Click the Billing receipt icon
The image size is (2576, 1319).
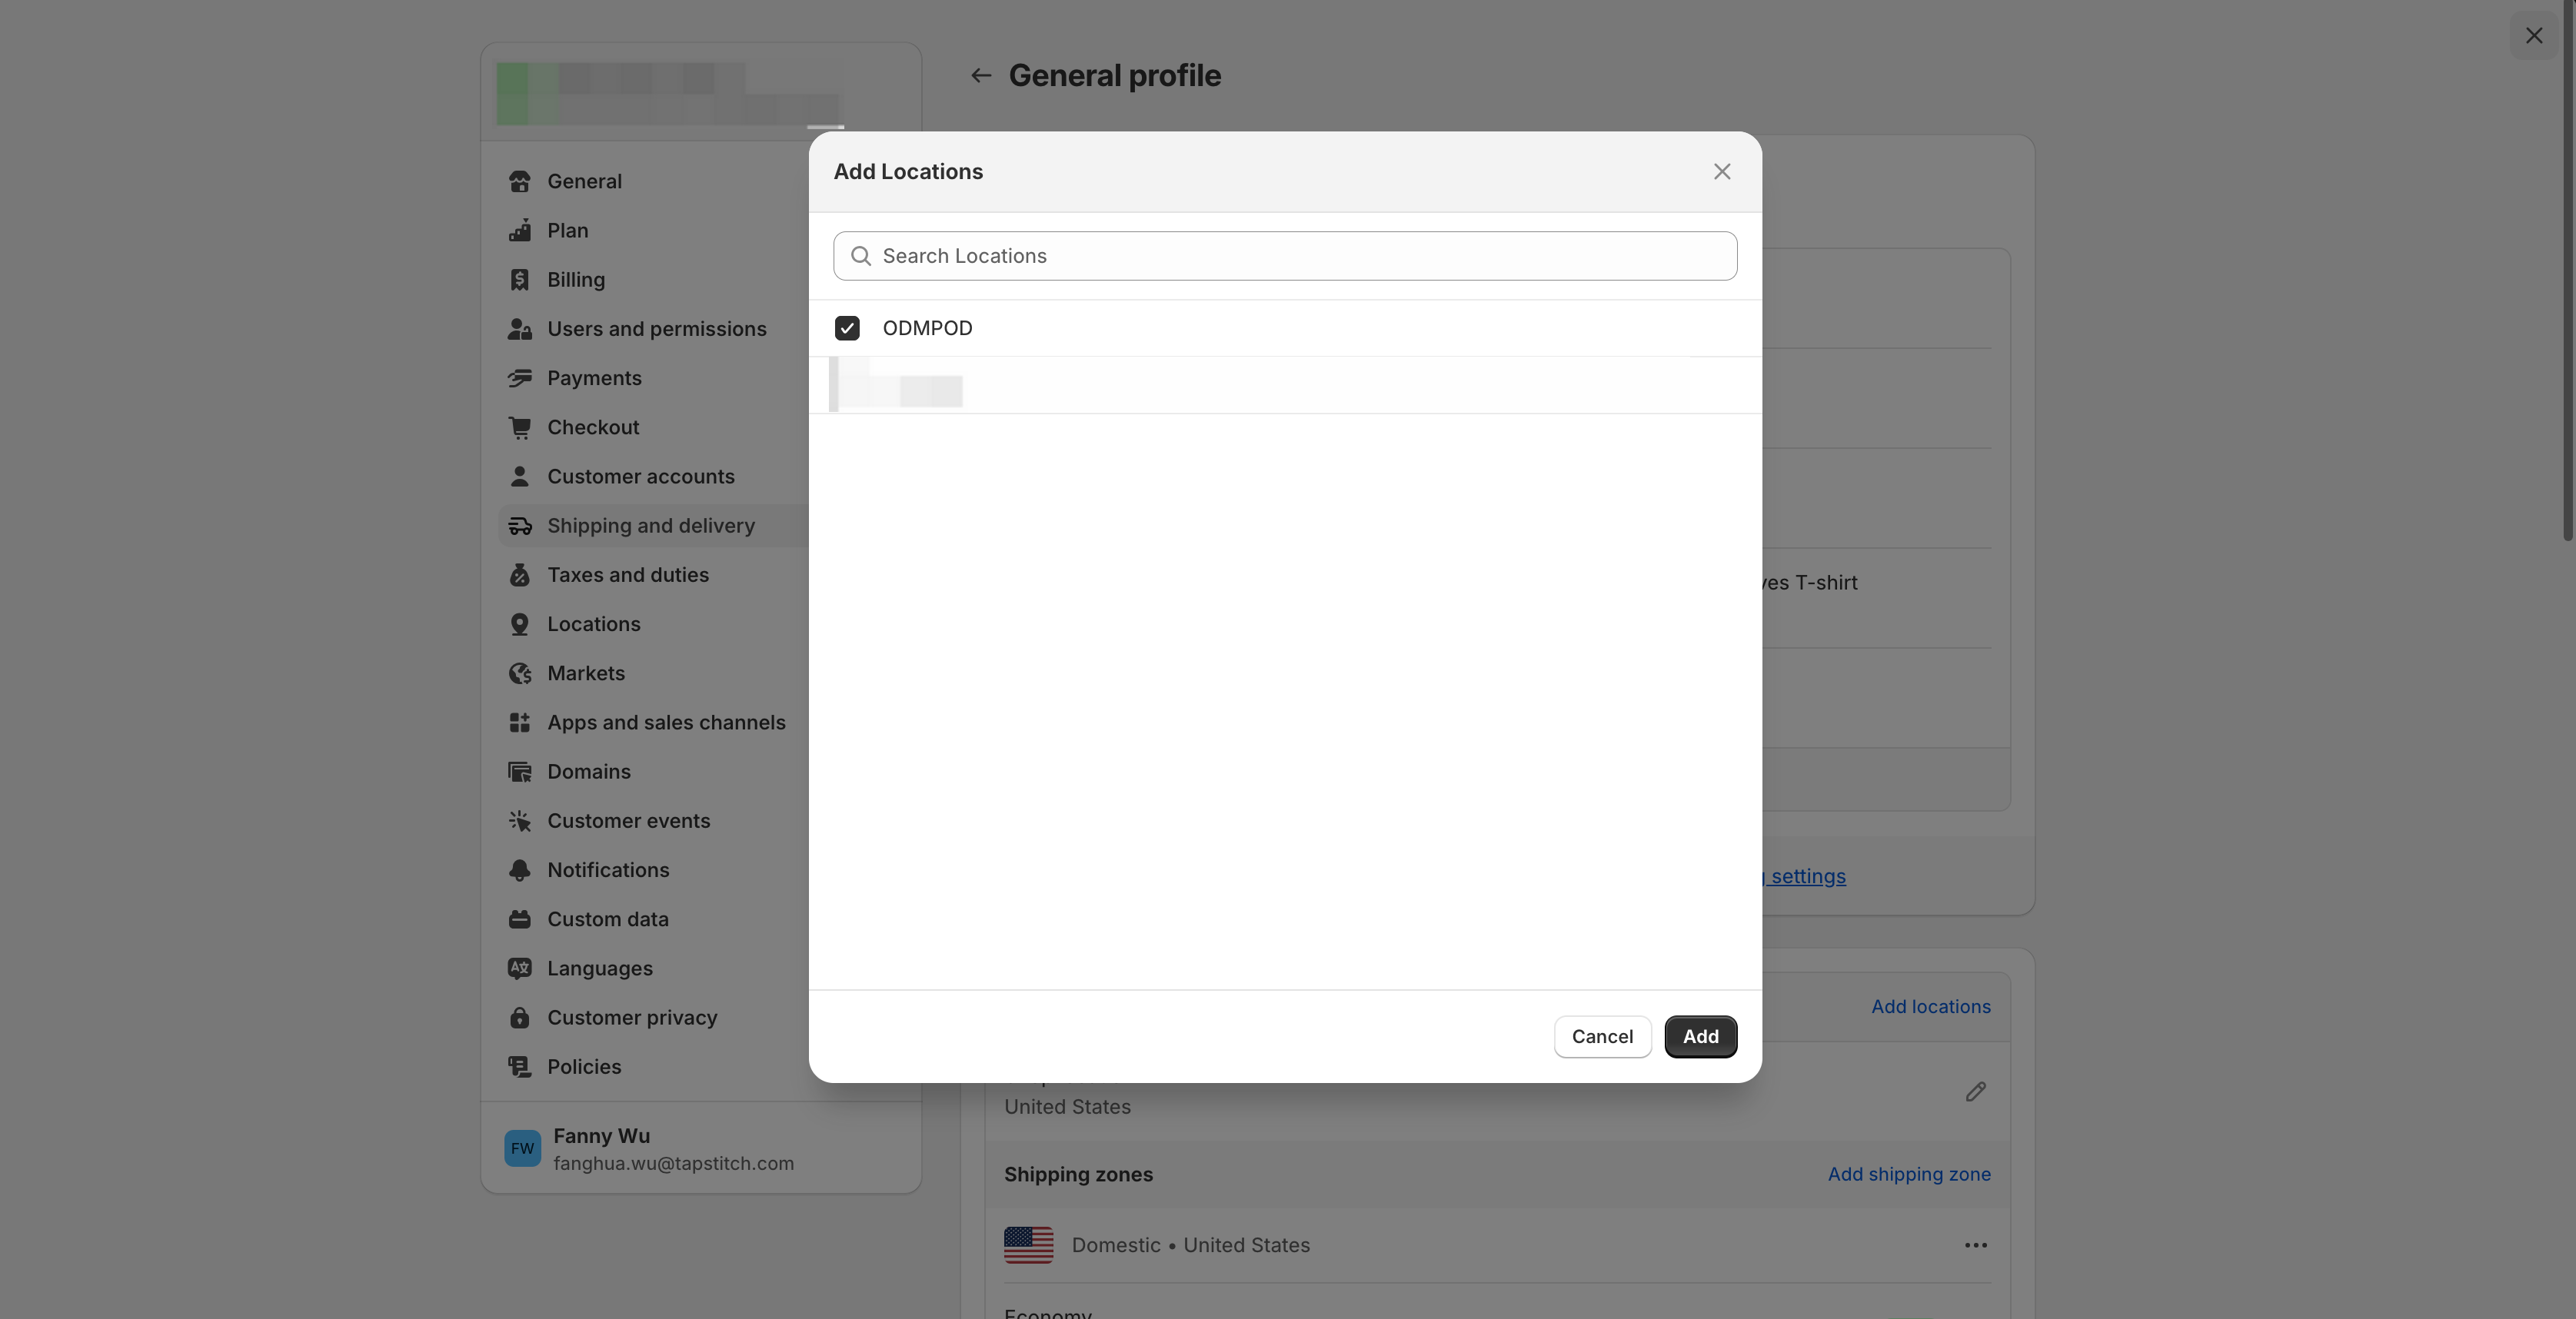519,280
